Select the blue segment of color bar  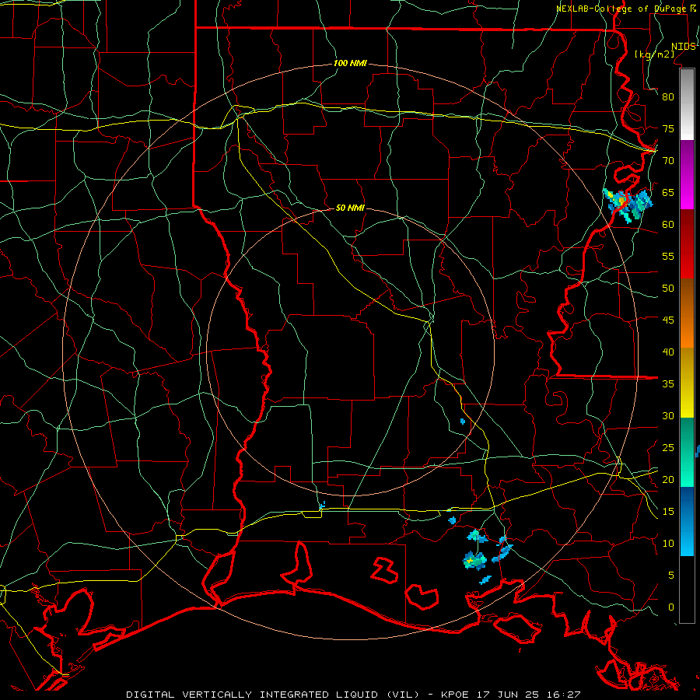(x=687, y=521)
